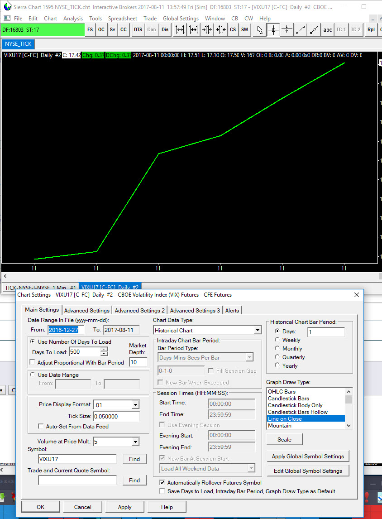The width and height of the screenshot is (382, 519).
Task: Enable Adjust Proportional With Bar Period
Action: click(32, 362)
